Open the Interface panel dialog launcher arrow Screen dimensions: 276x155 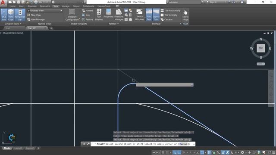click(x=180, y=24)
